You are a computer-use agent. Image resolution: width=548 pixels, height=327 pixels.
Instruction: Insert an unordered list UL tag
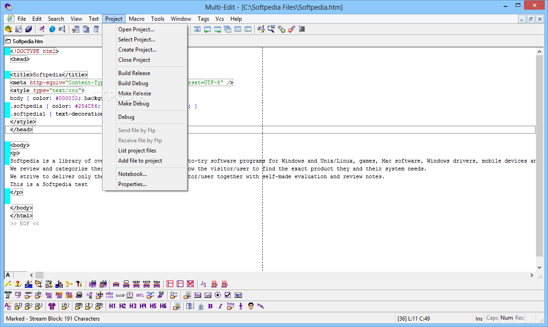click(38, 306)
